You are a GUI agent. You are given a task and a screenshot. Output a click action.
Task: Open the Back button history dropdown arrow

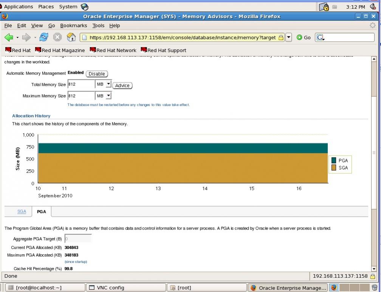pyautogui.click(x=17, y=38)
